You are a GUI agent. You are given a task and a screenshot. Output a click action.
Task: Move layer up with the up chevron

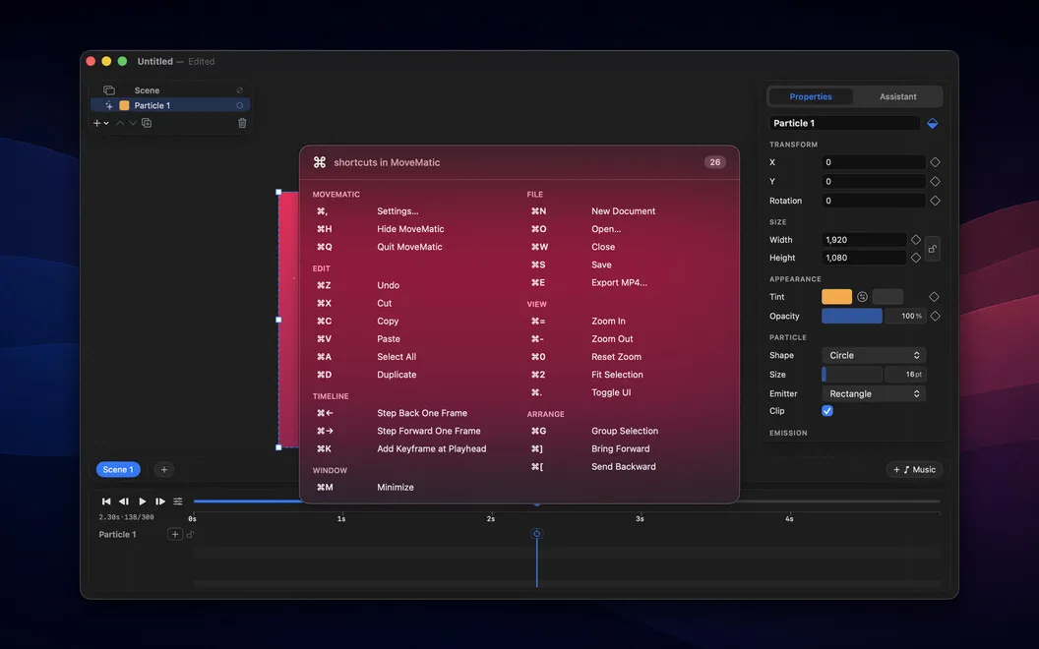click(120, 123)
